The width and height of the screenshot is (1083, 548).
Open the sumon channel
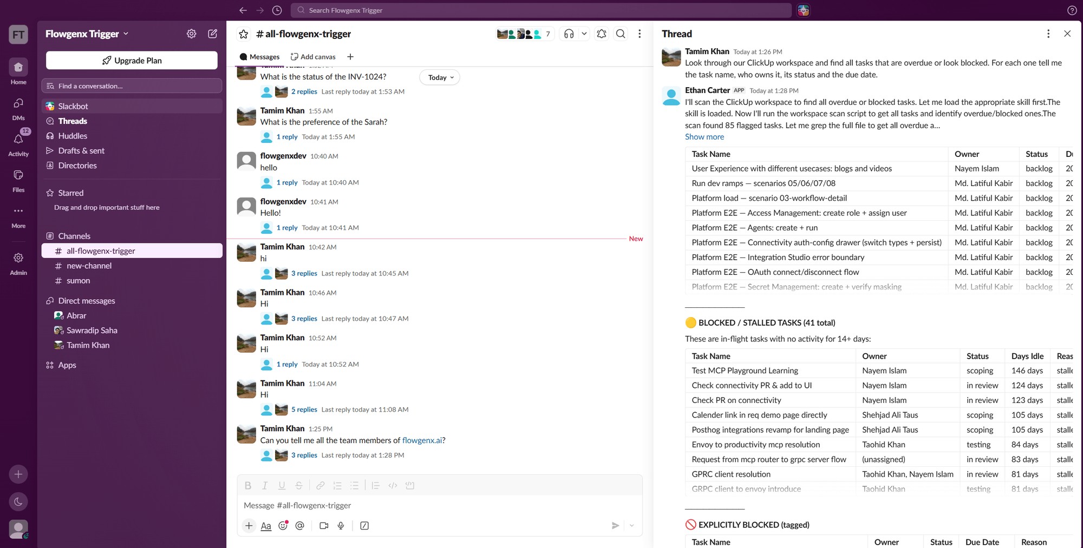pos(132,281)
